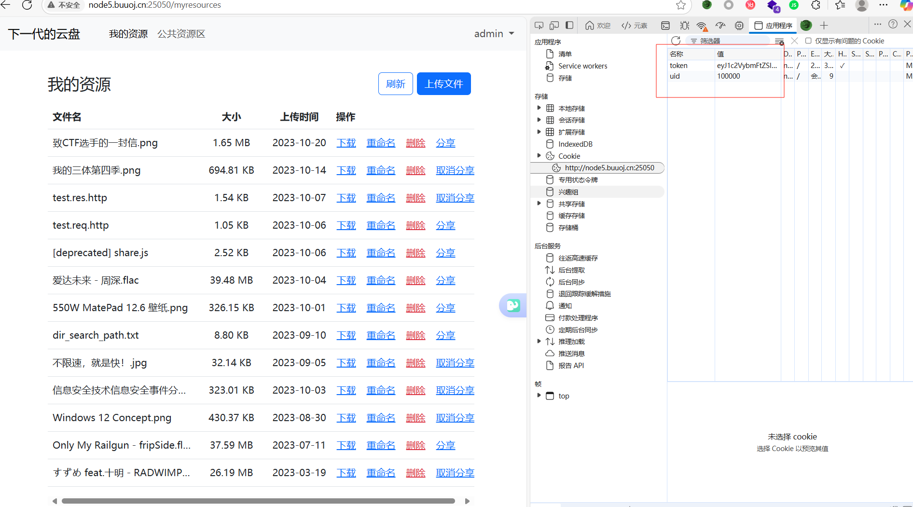Open the red Yd extension icon
Image resolution: width=913 pixels, height=507 pixels.
tap(750, 5)
